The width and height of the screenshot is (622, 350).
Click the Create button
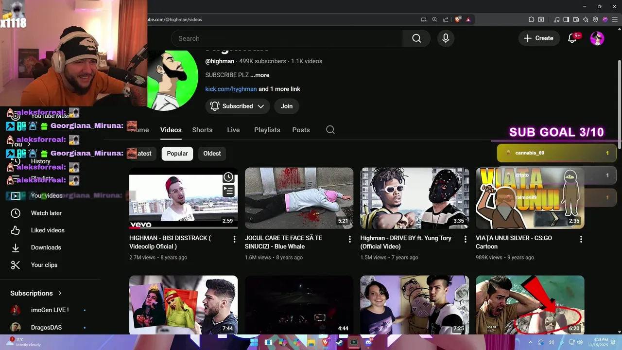pos(538,38)
